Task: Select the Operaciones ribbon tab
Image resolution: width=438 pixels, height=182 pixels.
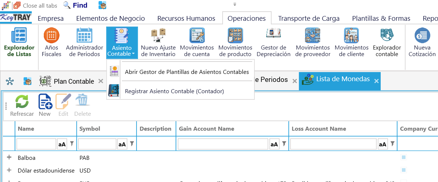Action: point(247,18)
